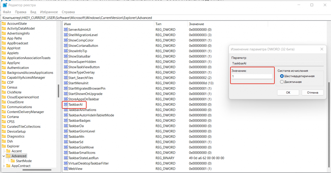Close the DWORD edit dialog
Screen dimensions: 331x173
pyautogui.click(x=321, y=49)
